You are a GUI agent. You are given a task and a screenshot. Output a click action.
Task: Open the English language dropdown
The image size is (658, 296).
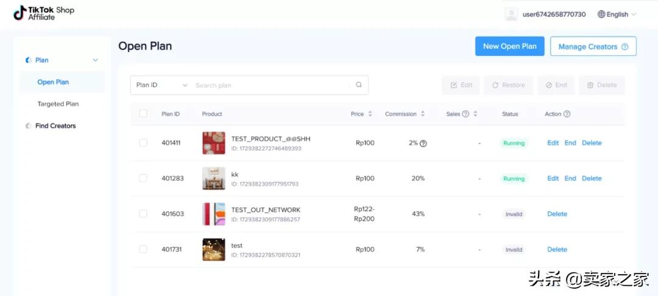pyautogui.click(x=617, y=14)
